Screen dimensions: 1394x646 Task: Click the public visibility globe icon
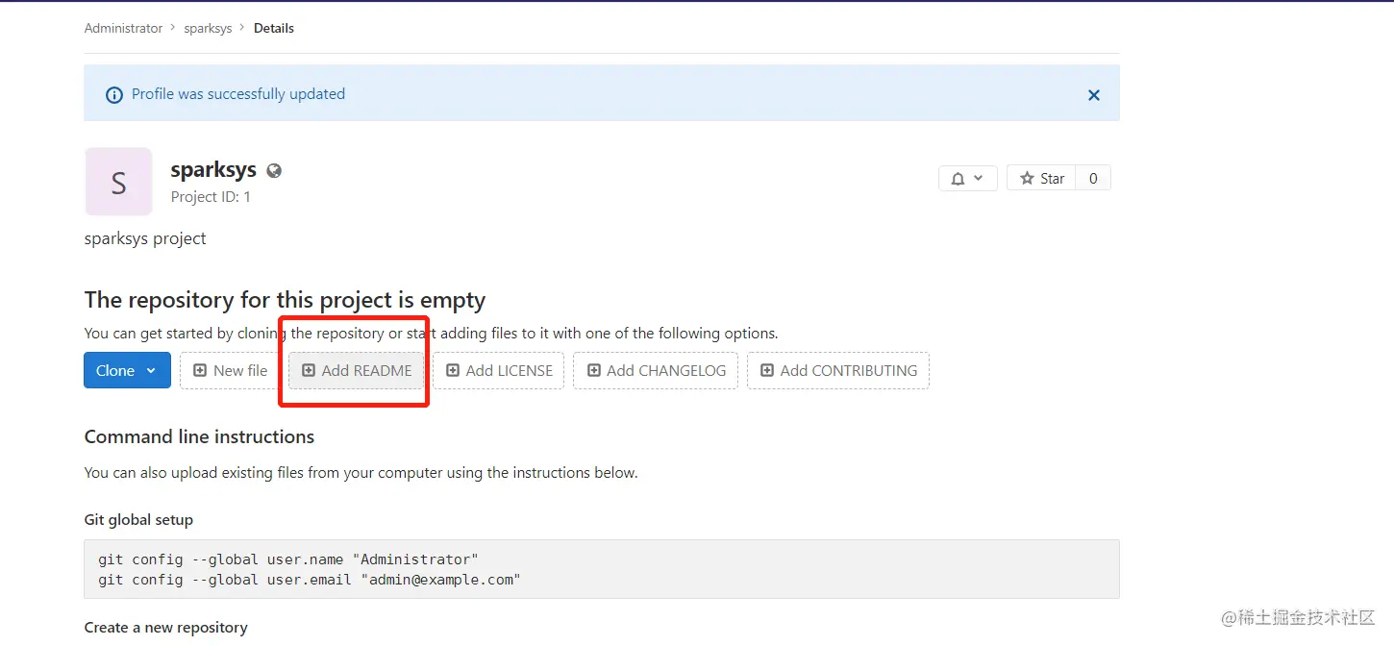[x=274, y=171]
